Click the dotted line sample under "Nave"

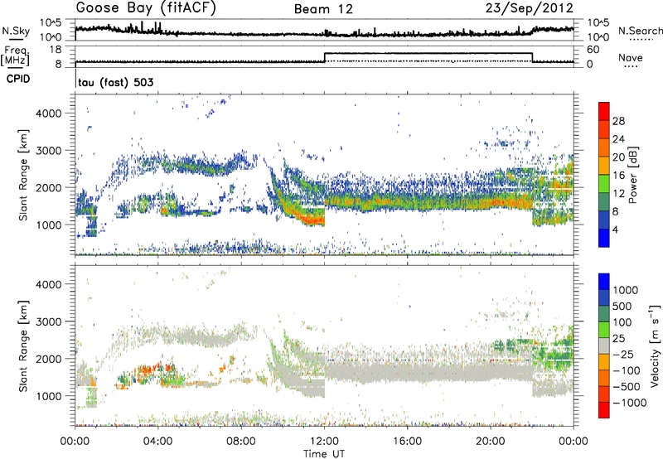[x=631, y=66]
